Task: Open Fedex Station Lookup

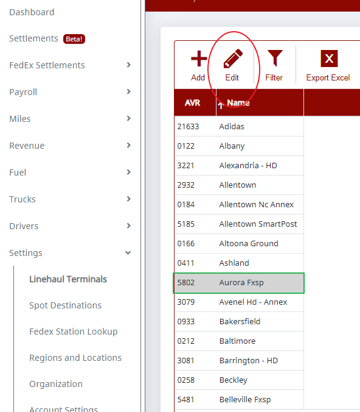Action: [x=74, y=332]
